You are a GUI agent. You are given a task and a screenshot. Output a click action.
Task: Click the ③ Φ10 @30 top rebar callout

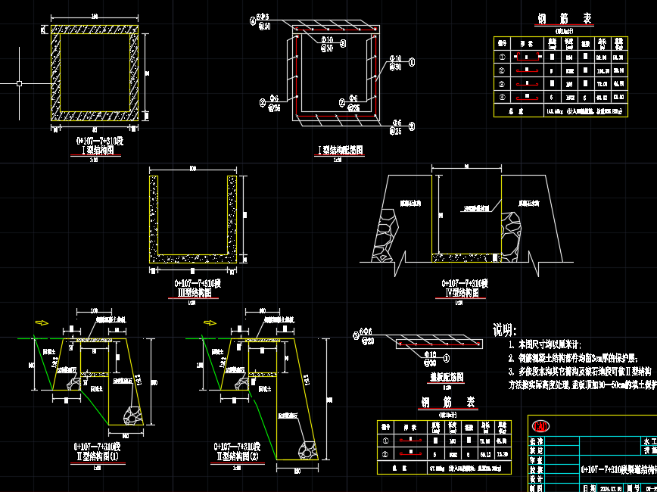(x=334, y=44)
